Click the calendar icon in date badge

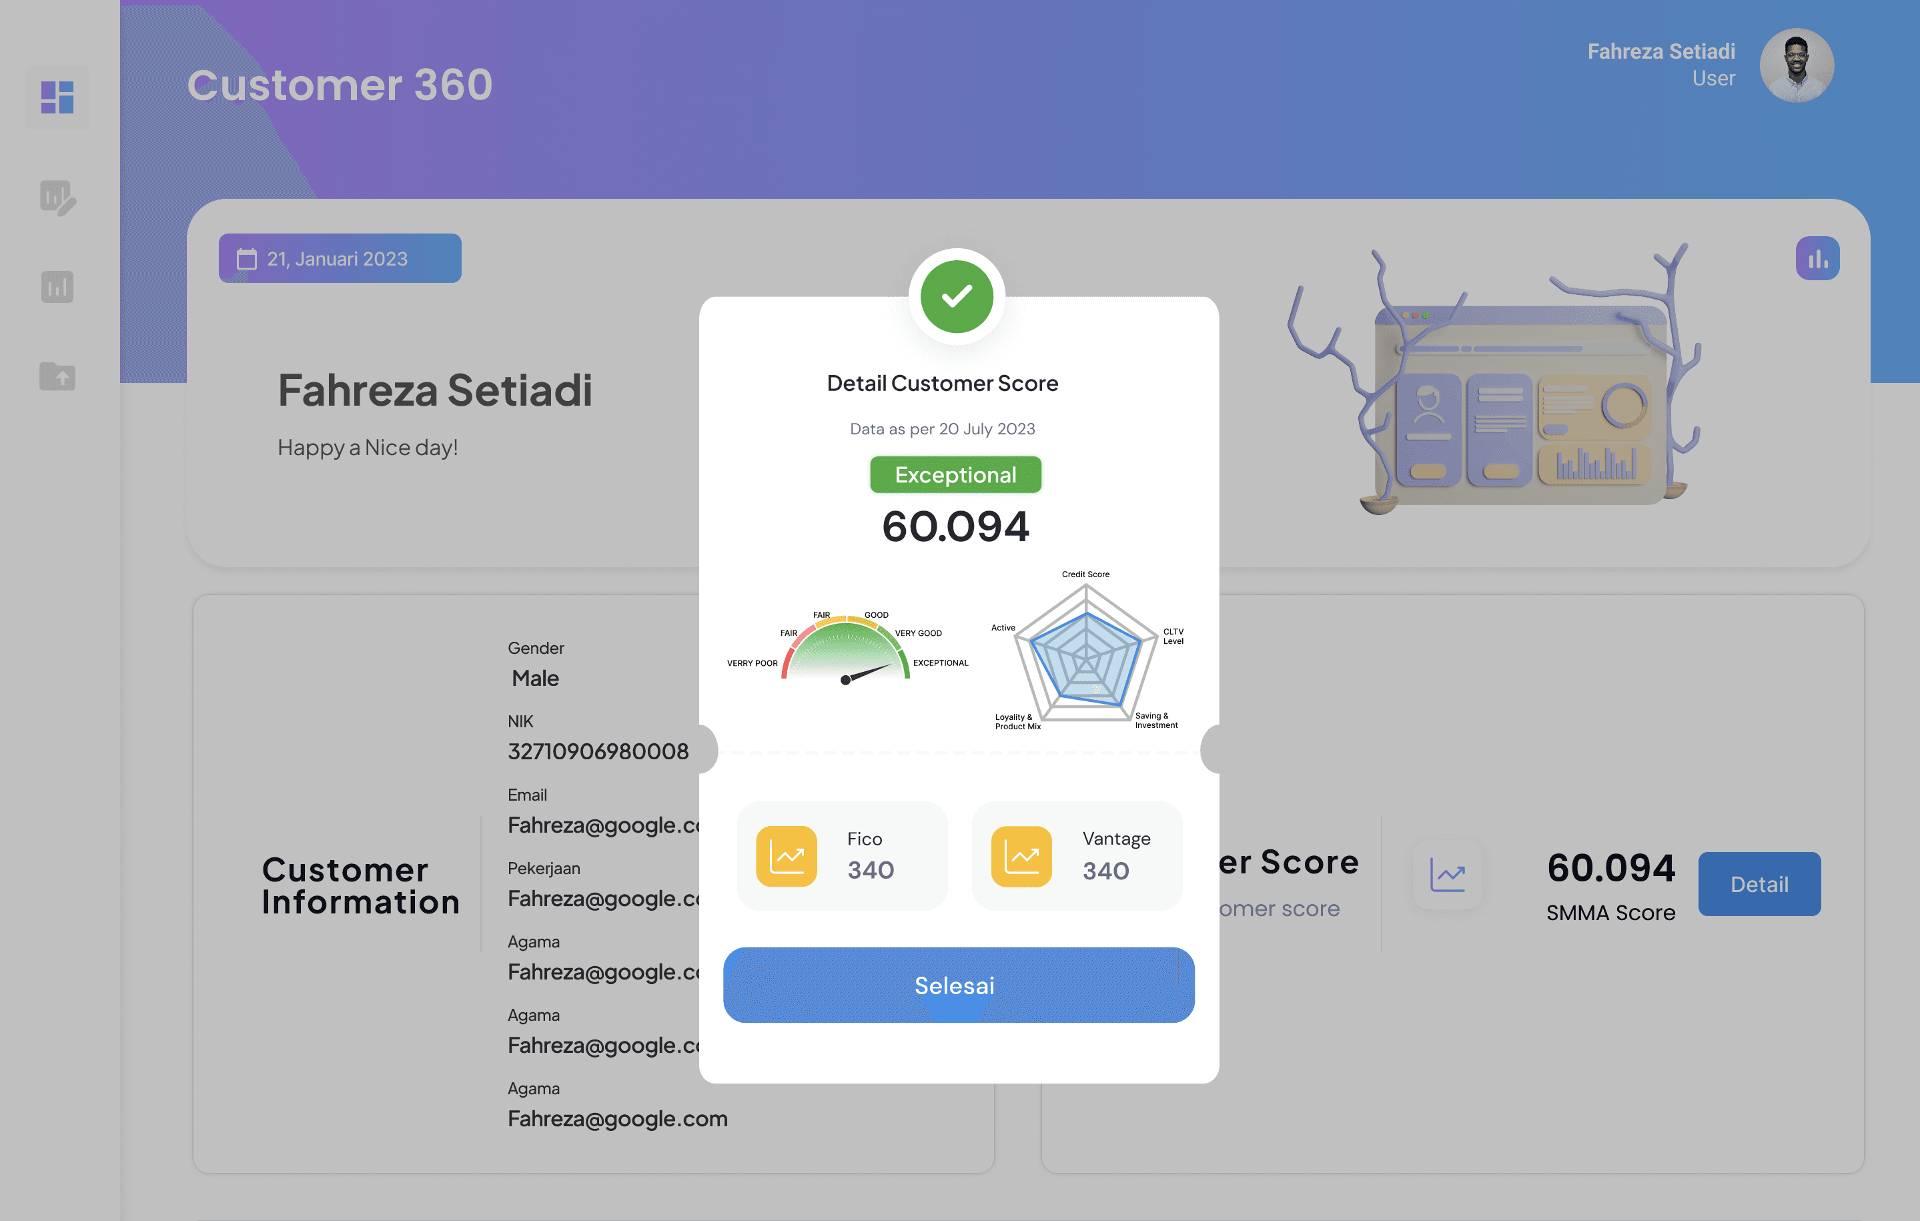tap(246, 259)
